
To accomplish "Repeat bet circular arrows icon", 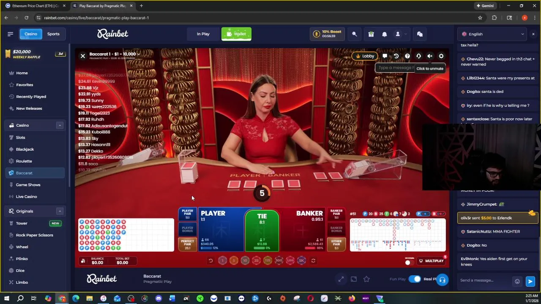I will pos(313,261).
